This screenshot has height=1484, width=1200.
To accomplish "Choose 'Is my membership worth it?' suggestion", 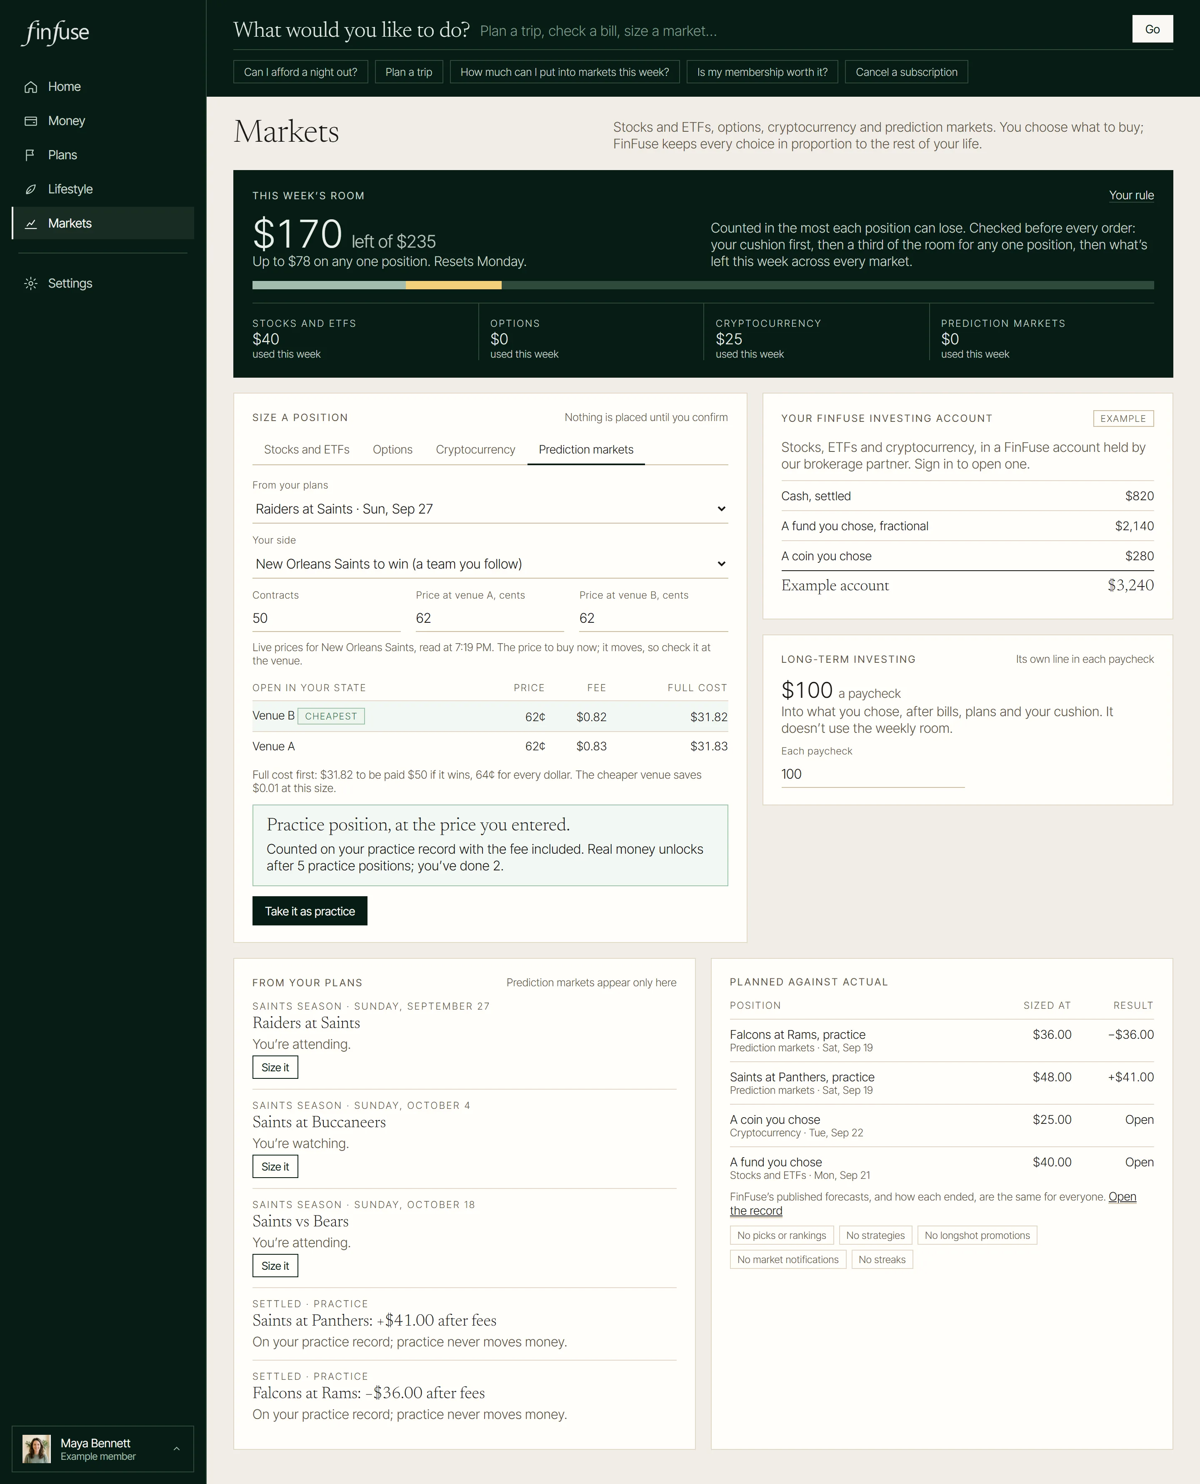I will pos(762,72).
